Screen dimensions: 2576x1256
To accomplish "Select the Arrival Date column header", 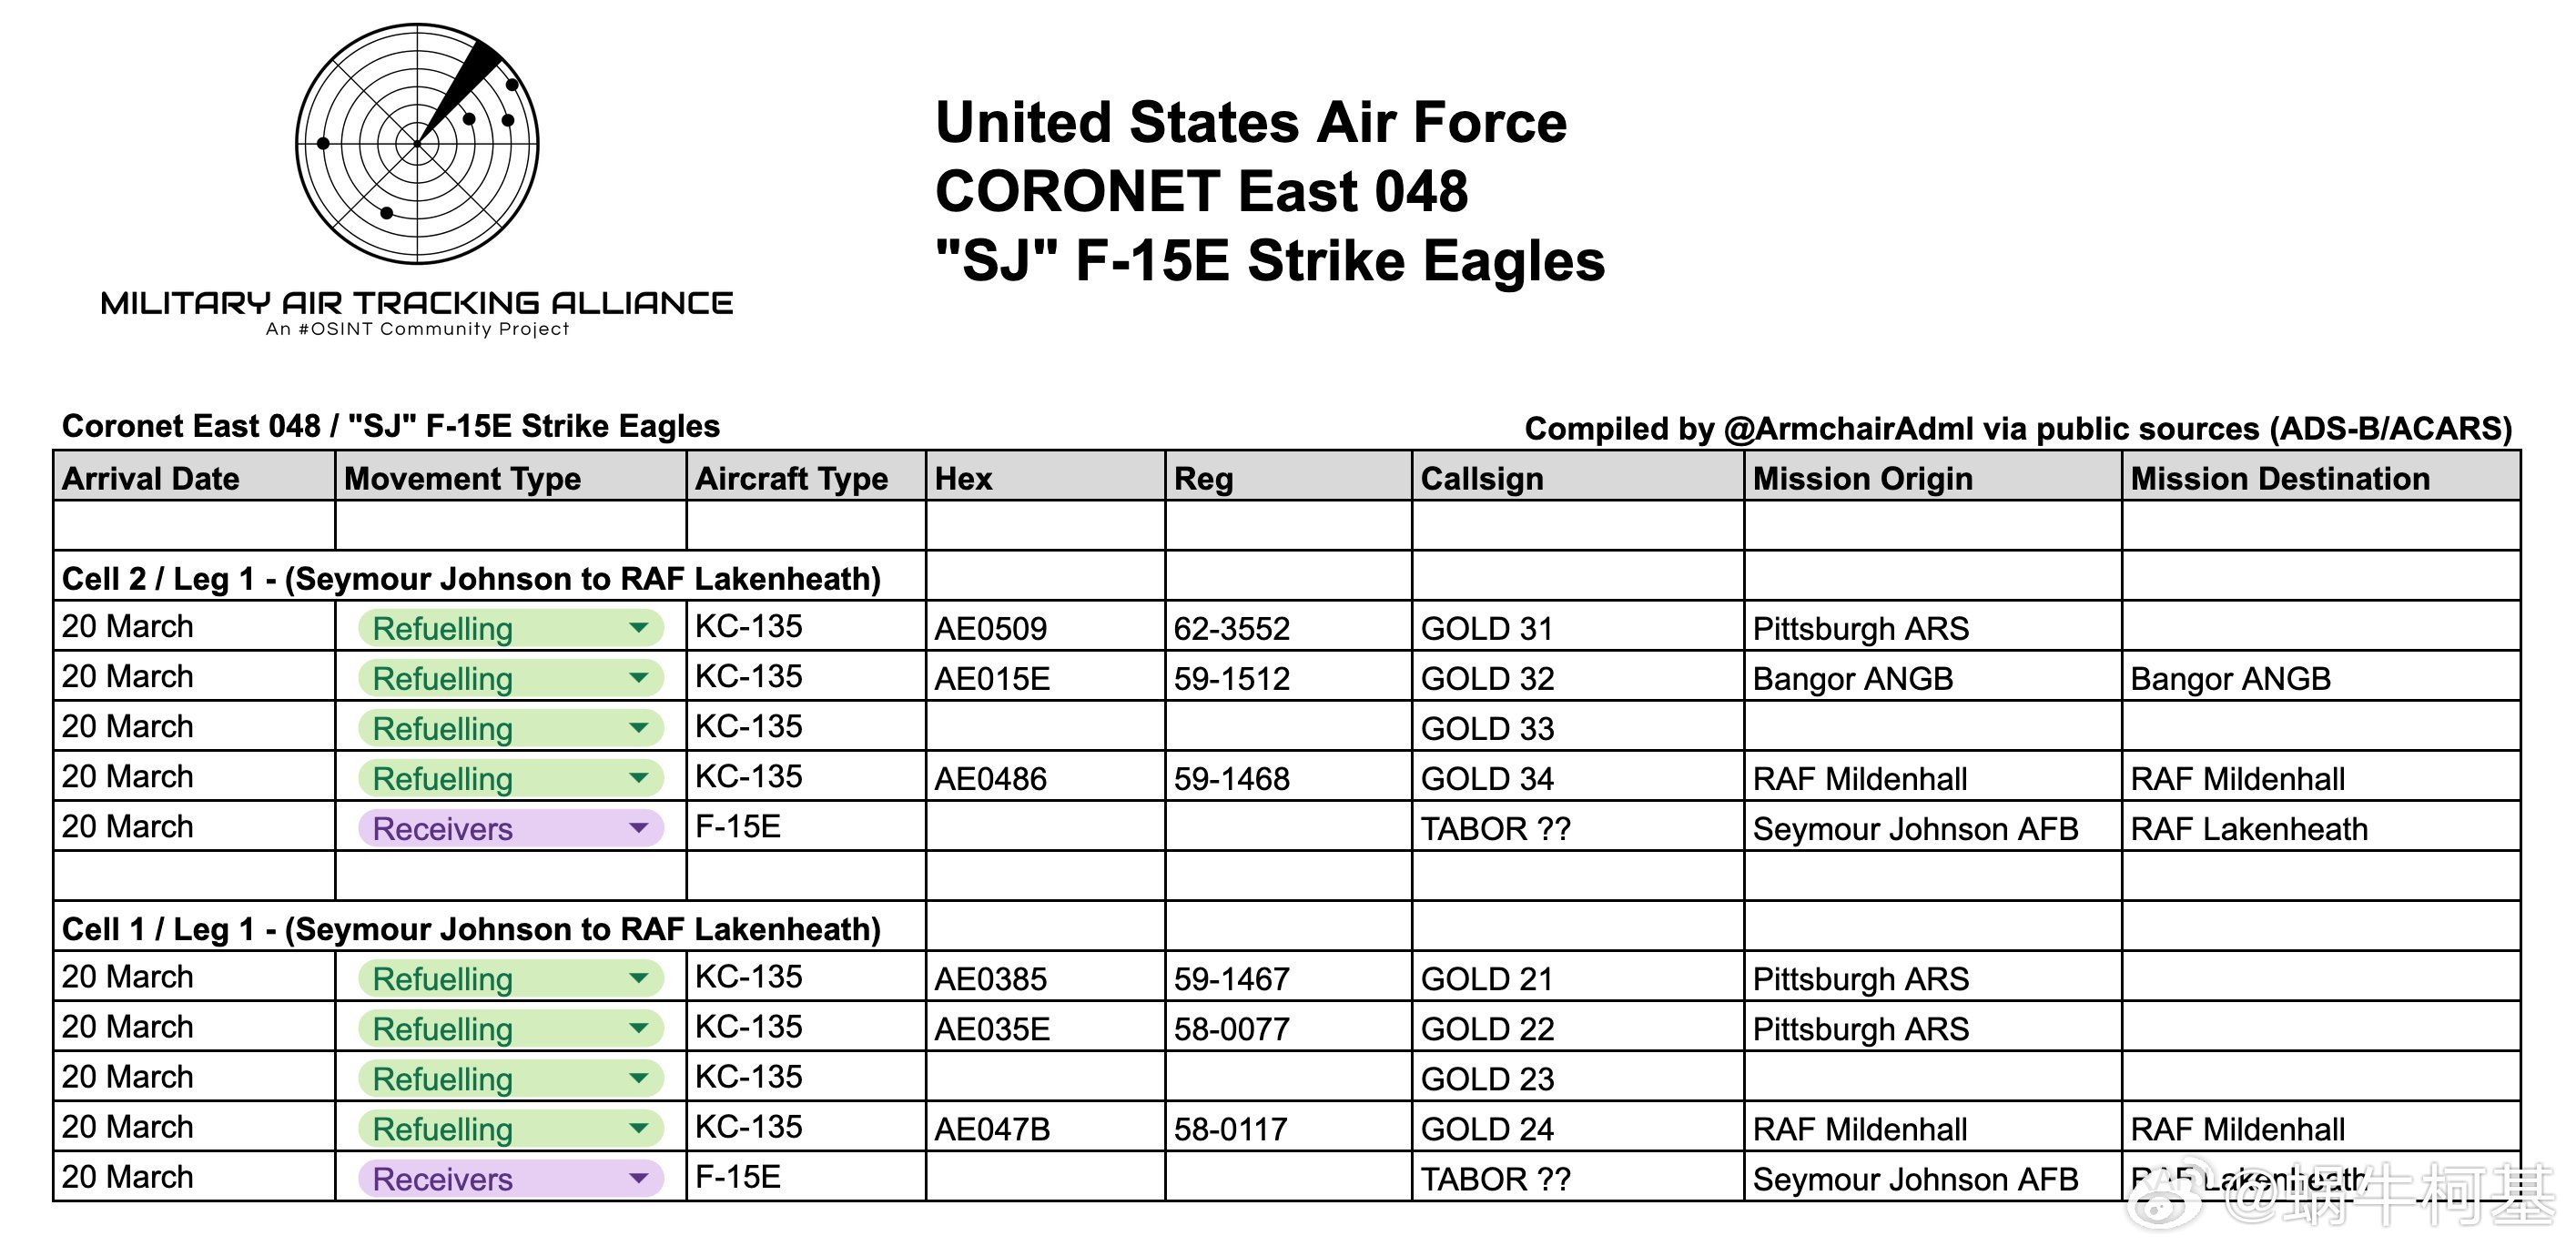I will click(x=150, y=478).
